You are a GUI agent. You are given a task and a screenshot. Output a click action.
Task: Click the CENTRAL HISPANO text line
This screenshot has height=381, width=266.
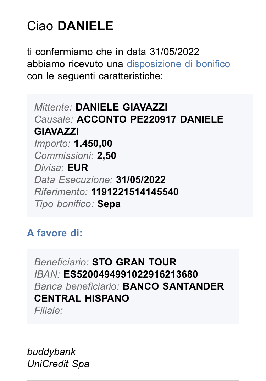click(82, 299)
